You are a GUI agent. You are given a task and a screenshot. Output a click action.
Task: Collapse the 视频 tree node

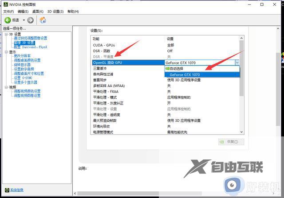pos(6,87)
